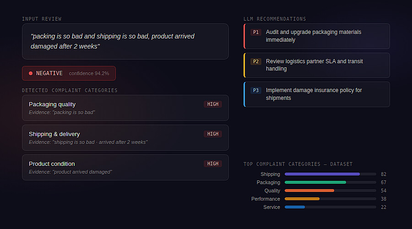Screen dimensions: 412x229
Task: Click the Service category blue bar
Action: (295, 207)
